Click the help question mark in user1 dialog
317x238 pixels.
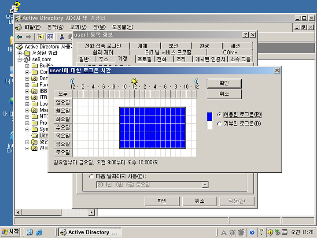(245, 35)
